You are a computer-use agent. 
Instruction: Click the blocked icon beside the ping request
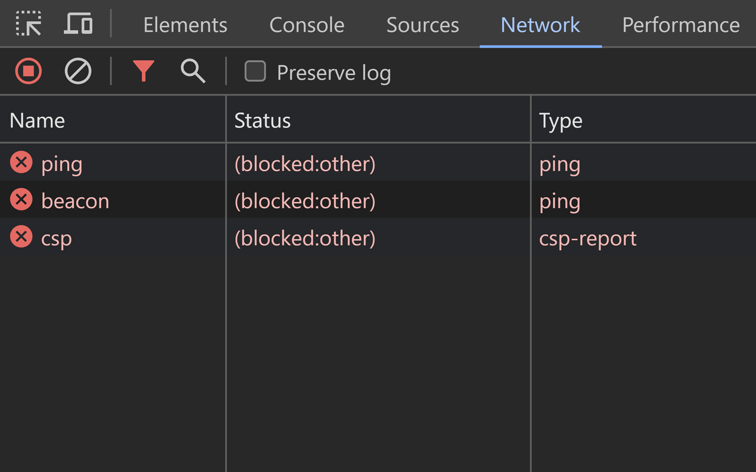point(21,162)
